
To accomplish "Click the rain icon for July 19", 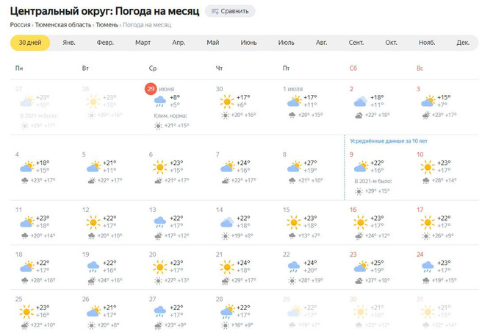I will pos(93,266).
